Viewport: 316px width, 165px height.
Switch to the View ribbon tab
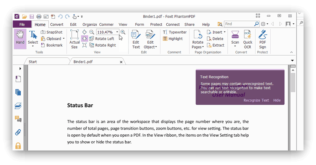coord(123,25)
